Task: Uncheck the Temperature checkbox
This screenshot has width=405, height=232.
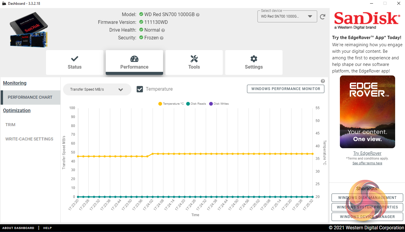Action: (x=140, y=89)
